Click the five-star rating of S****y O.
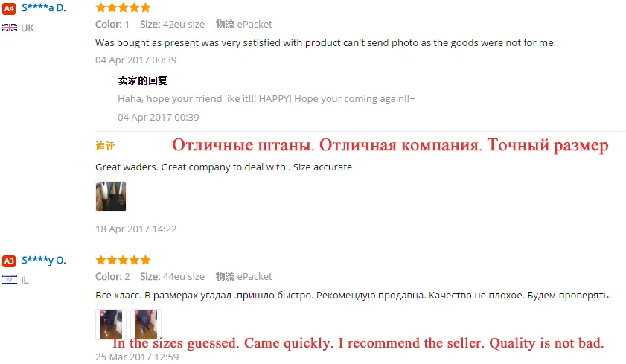 (123, 260)
